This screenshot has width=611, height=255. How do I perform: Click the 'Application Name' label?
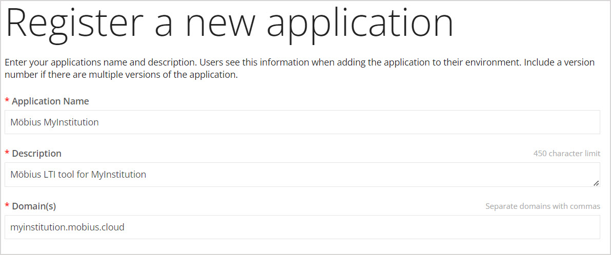click(x=50, y=101)
